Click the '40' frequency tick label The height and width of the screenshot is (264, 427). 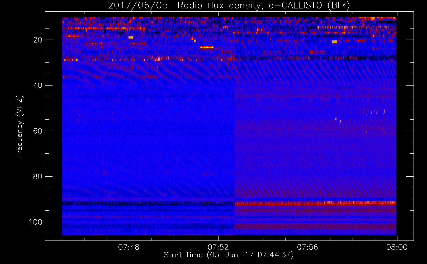[38, 85]
